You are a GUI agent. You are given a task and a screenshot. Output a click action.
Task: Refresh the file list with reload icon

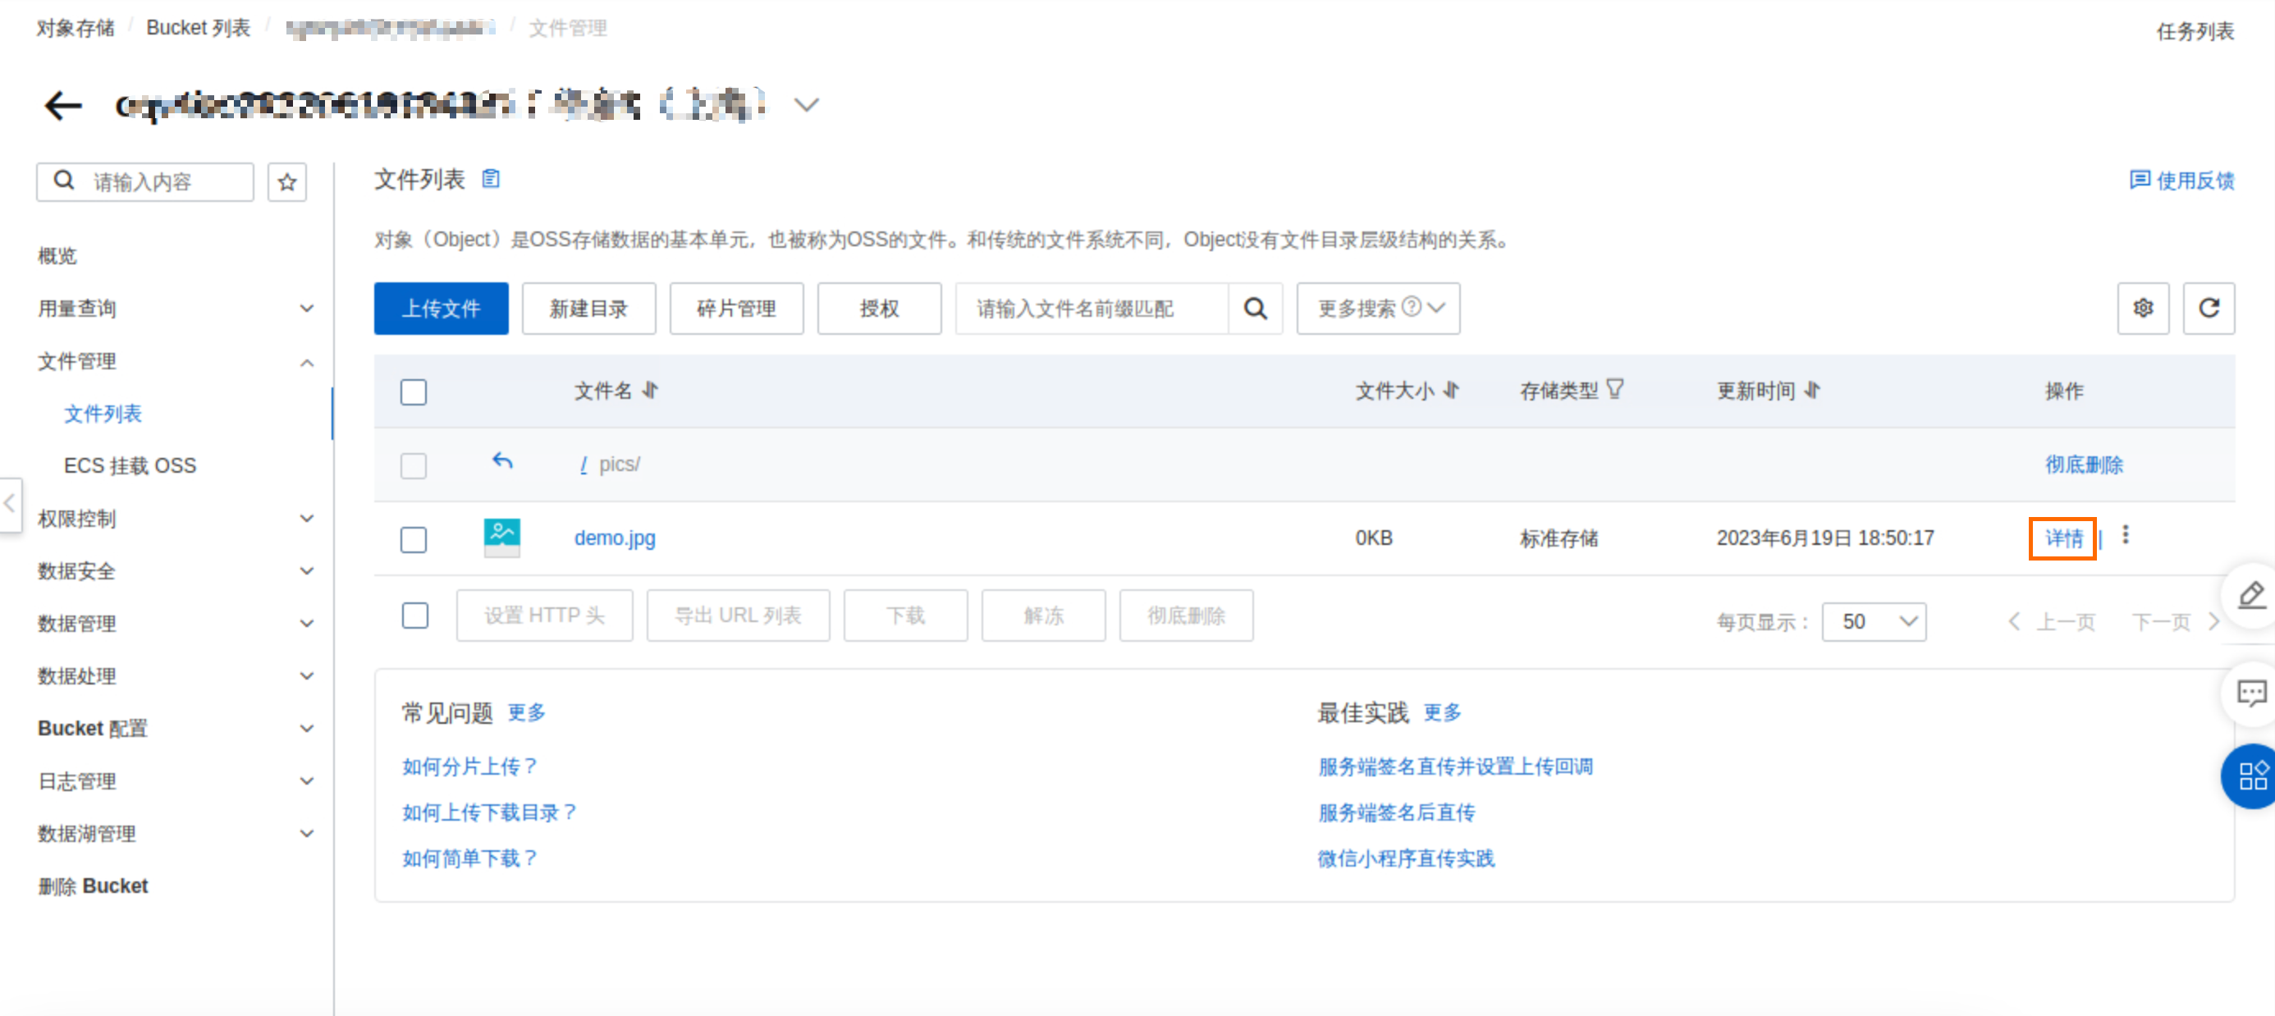(2208, 309)
